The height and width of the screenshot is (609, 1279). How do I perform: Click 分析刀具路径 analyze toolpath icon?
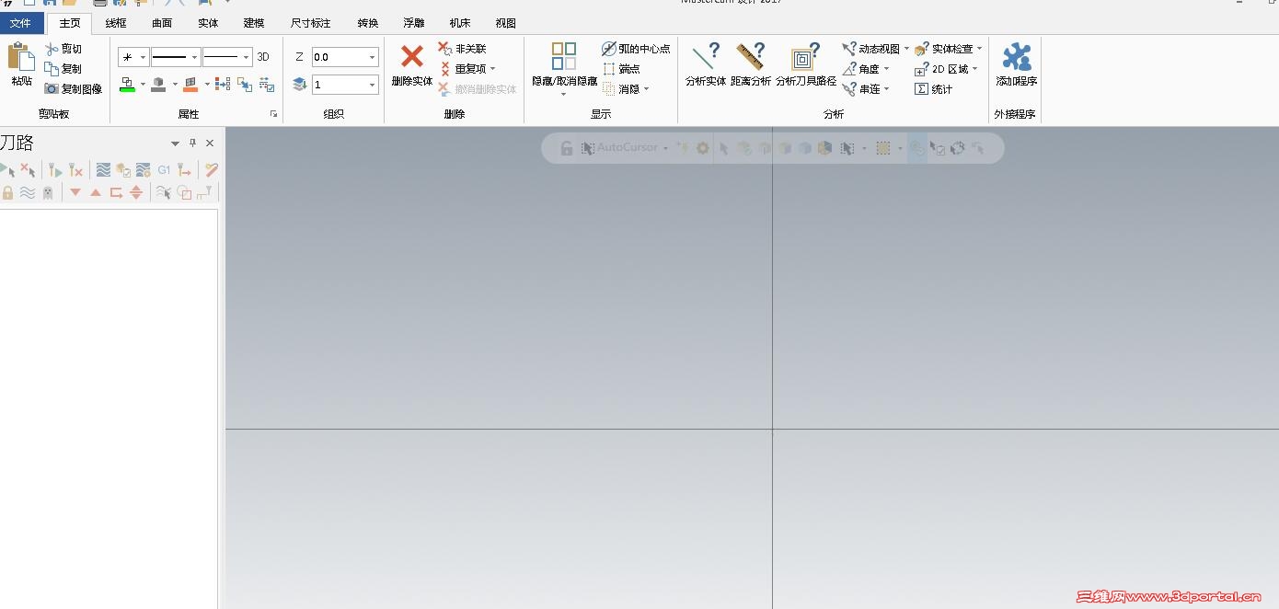(805, 57)
